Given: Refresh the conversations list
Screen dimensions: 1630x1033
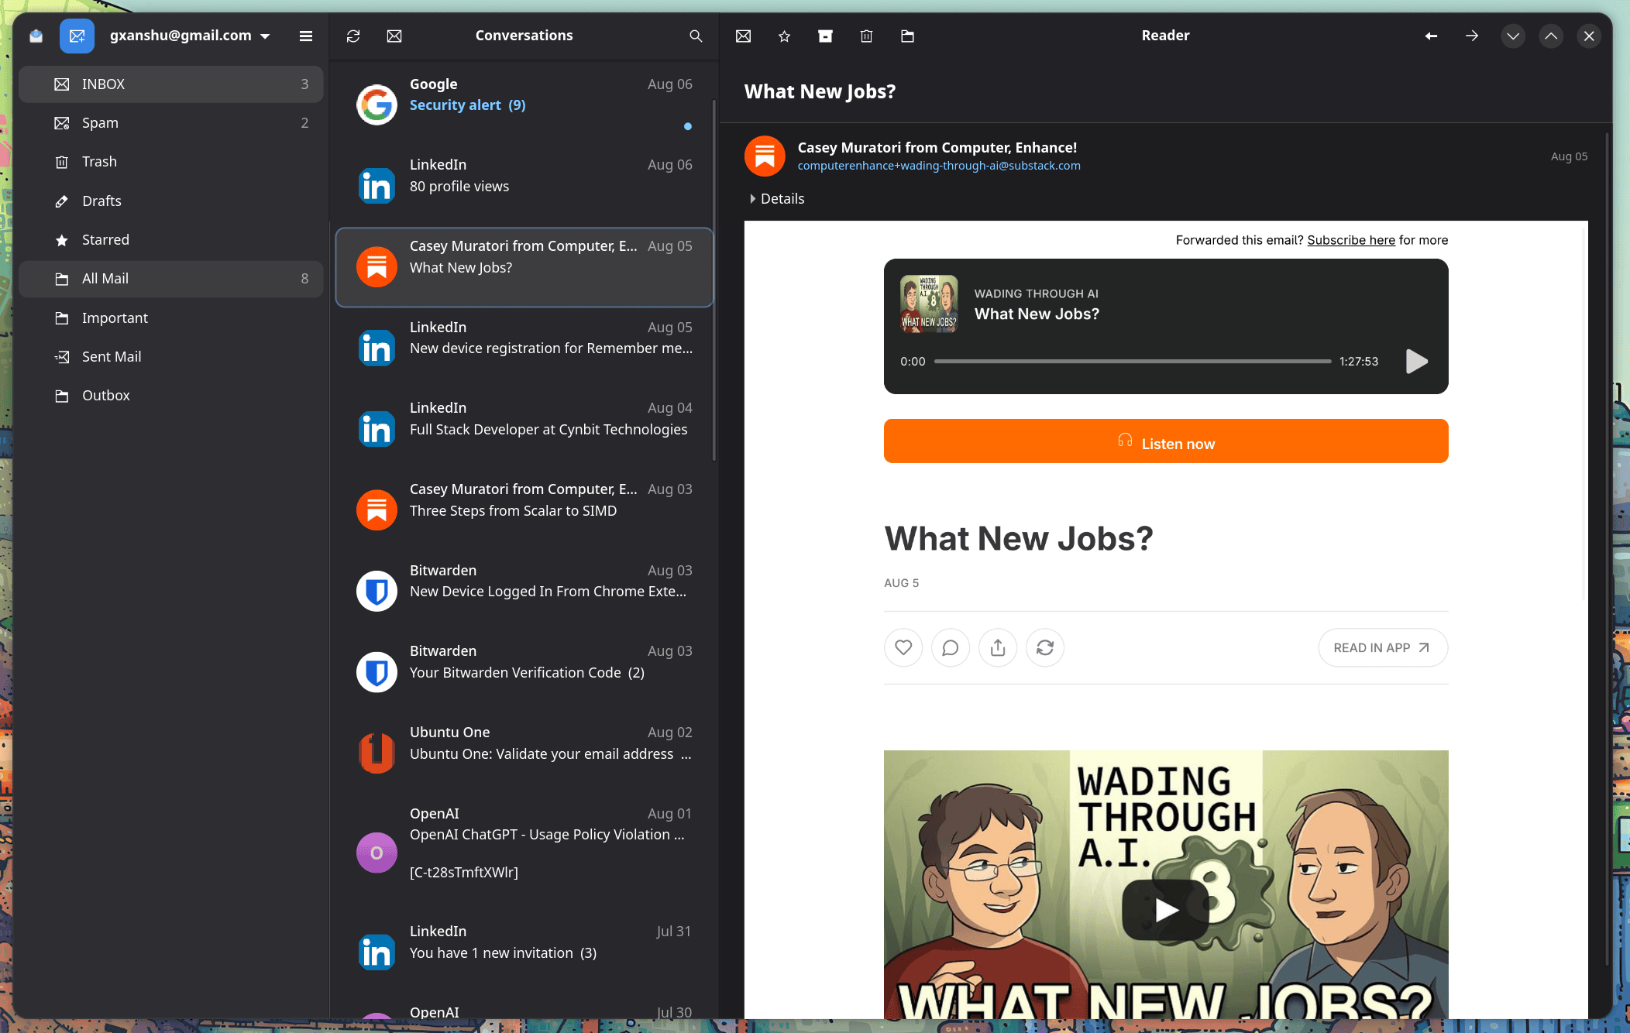Looking at the screenshot, I should 353,36.
